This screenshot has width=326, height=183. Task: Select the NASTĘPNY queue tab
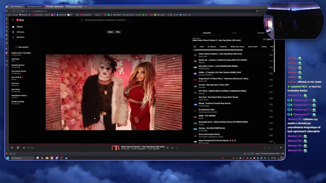[x=207, y=33]
